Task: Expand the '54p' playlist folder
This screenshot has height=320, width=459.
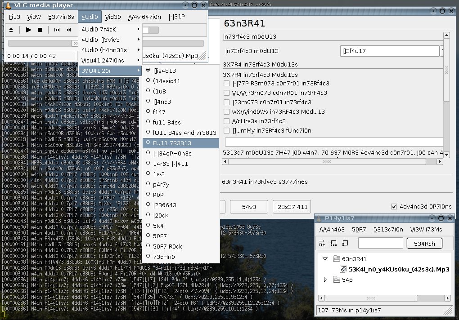Action: coord(325,280)
